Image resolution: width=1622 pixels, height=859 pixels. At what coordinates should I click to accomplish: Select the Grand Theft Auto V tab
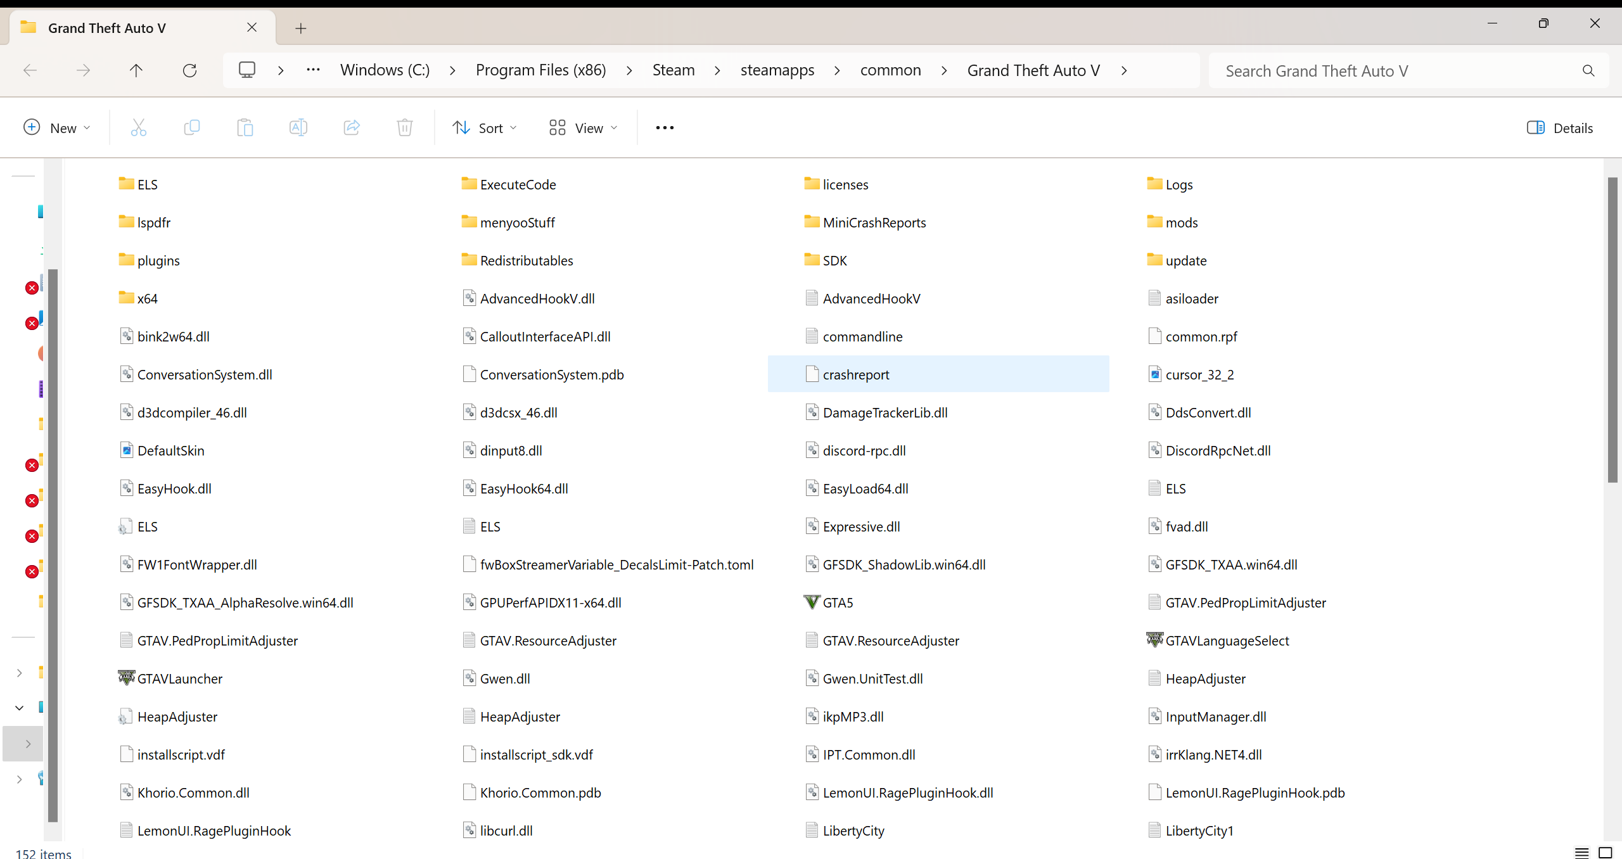coord(106,28)
